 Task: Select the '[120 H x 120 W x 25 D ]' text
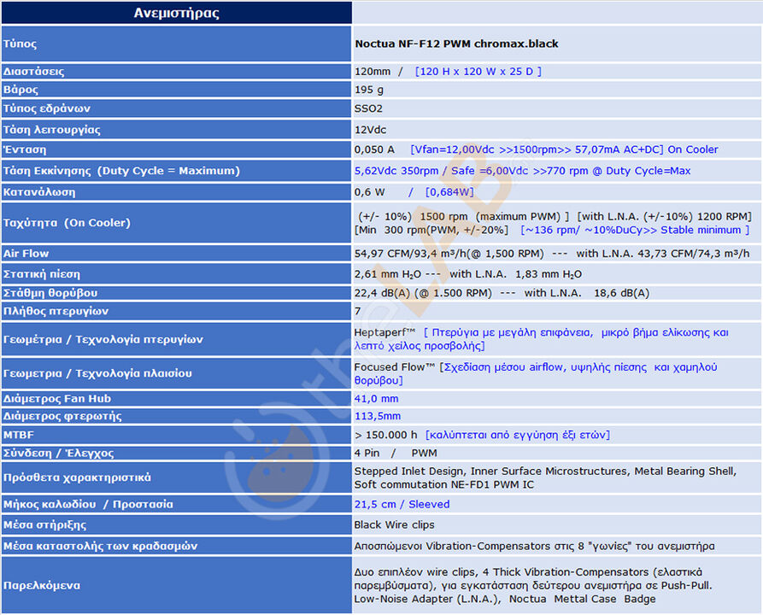click(478, 72)
